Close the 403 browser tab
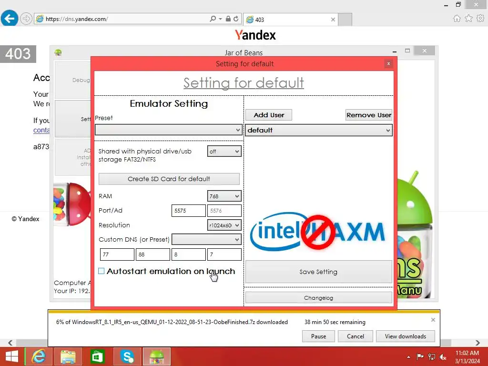 [x=333, y=20]
